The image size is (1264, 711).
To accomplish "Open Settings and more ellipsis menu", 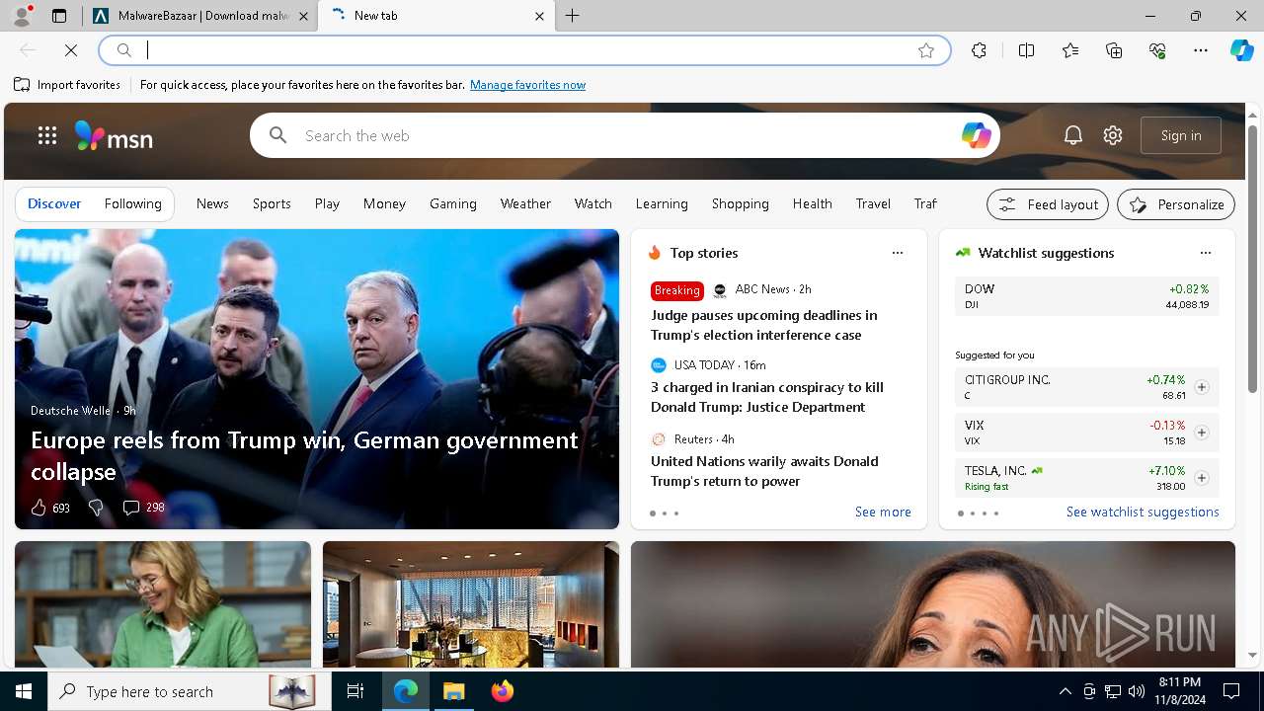I will tap(1201, 50).
